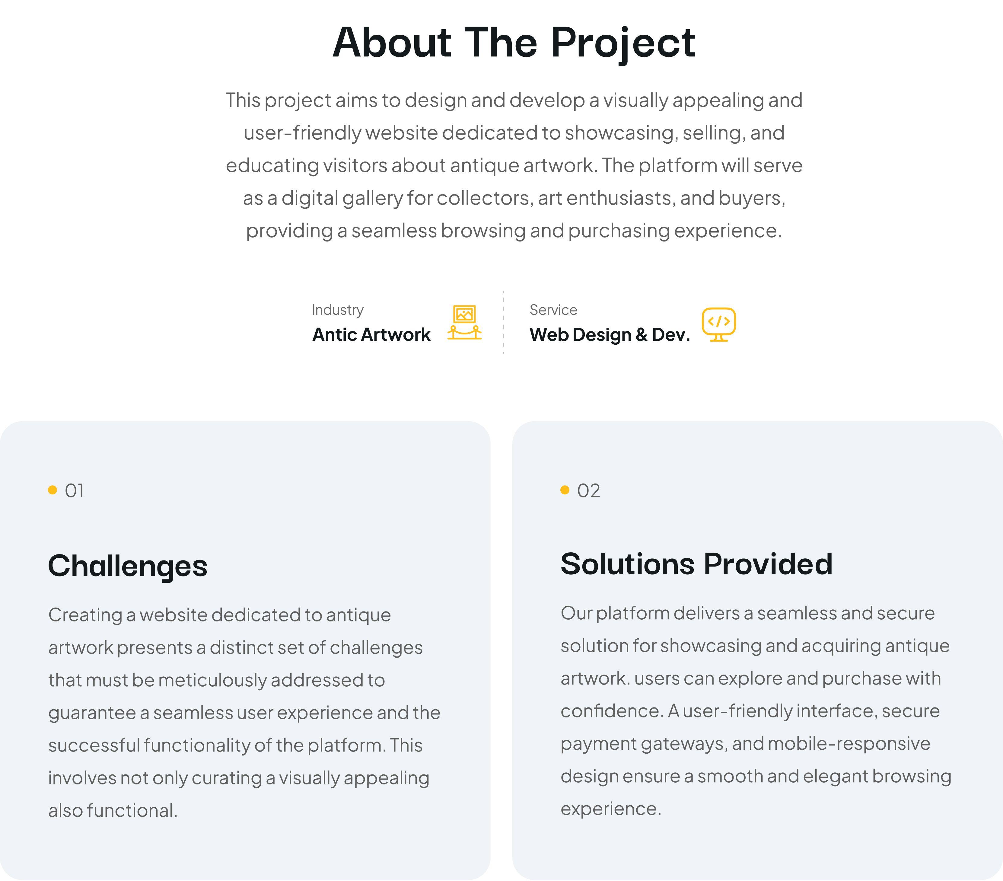
Task: Click the Challenges description paragraph
Action: click(244, 713)
